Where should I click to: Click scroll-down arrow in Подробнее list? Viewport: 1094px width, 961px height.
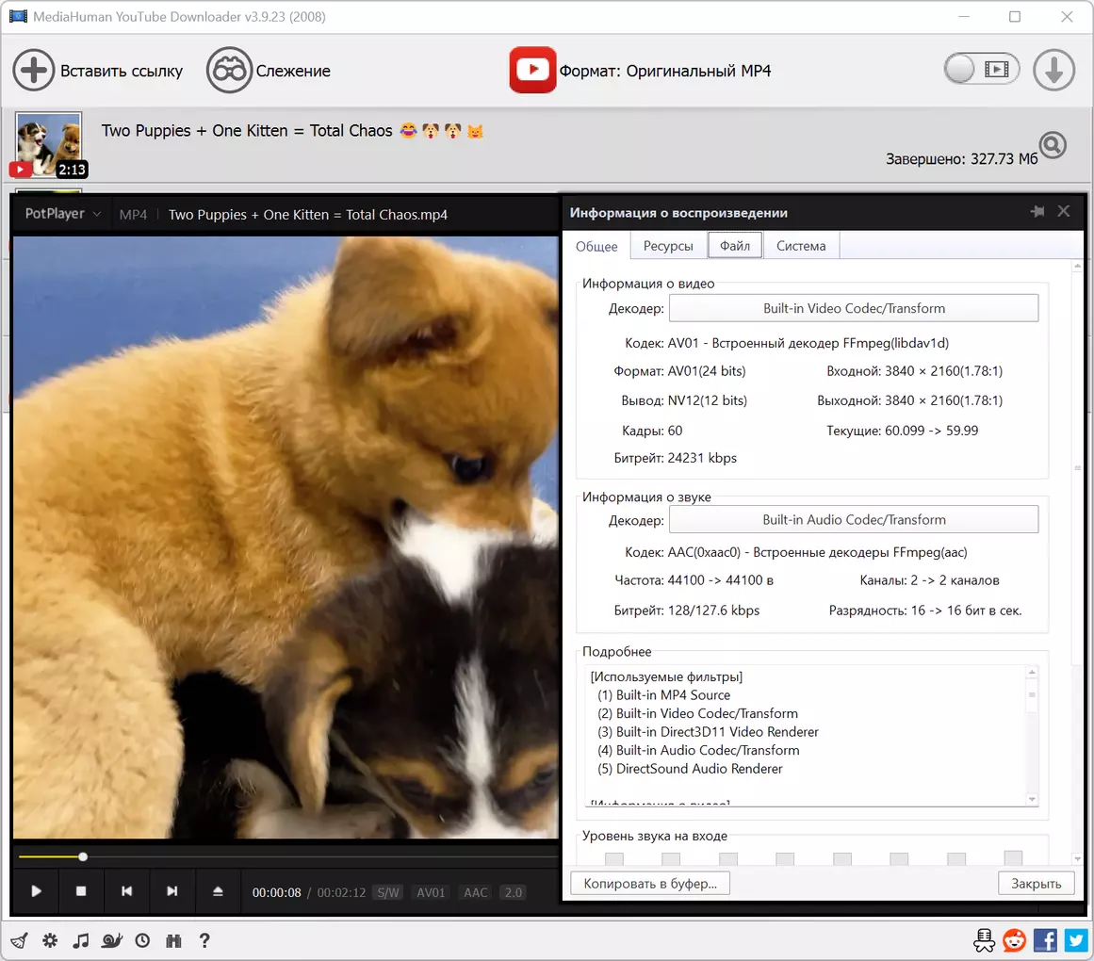(x=1032, y=799)
